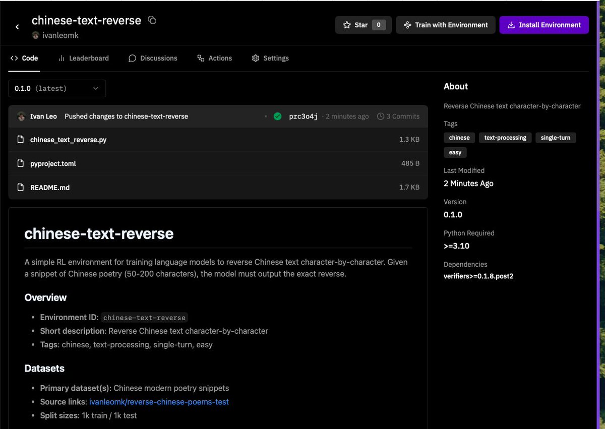Image resolution: width=605 pixels, height=429 pixels.
Task: Open the ivanleomk/reverse-chinese-poems-test source link
Action: click(159, 402)
